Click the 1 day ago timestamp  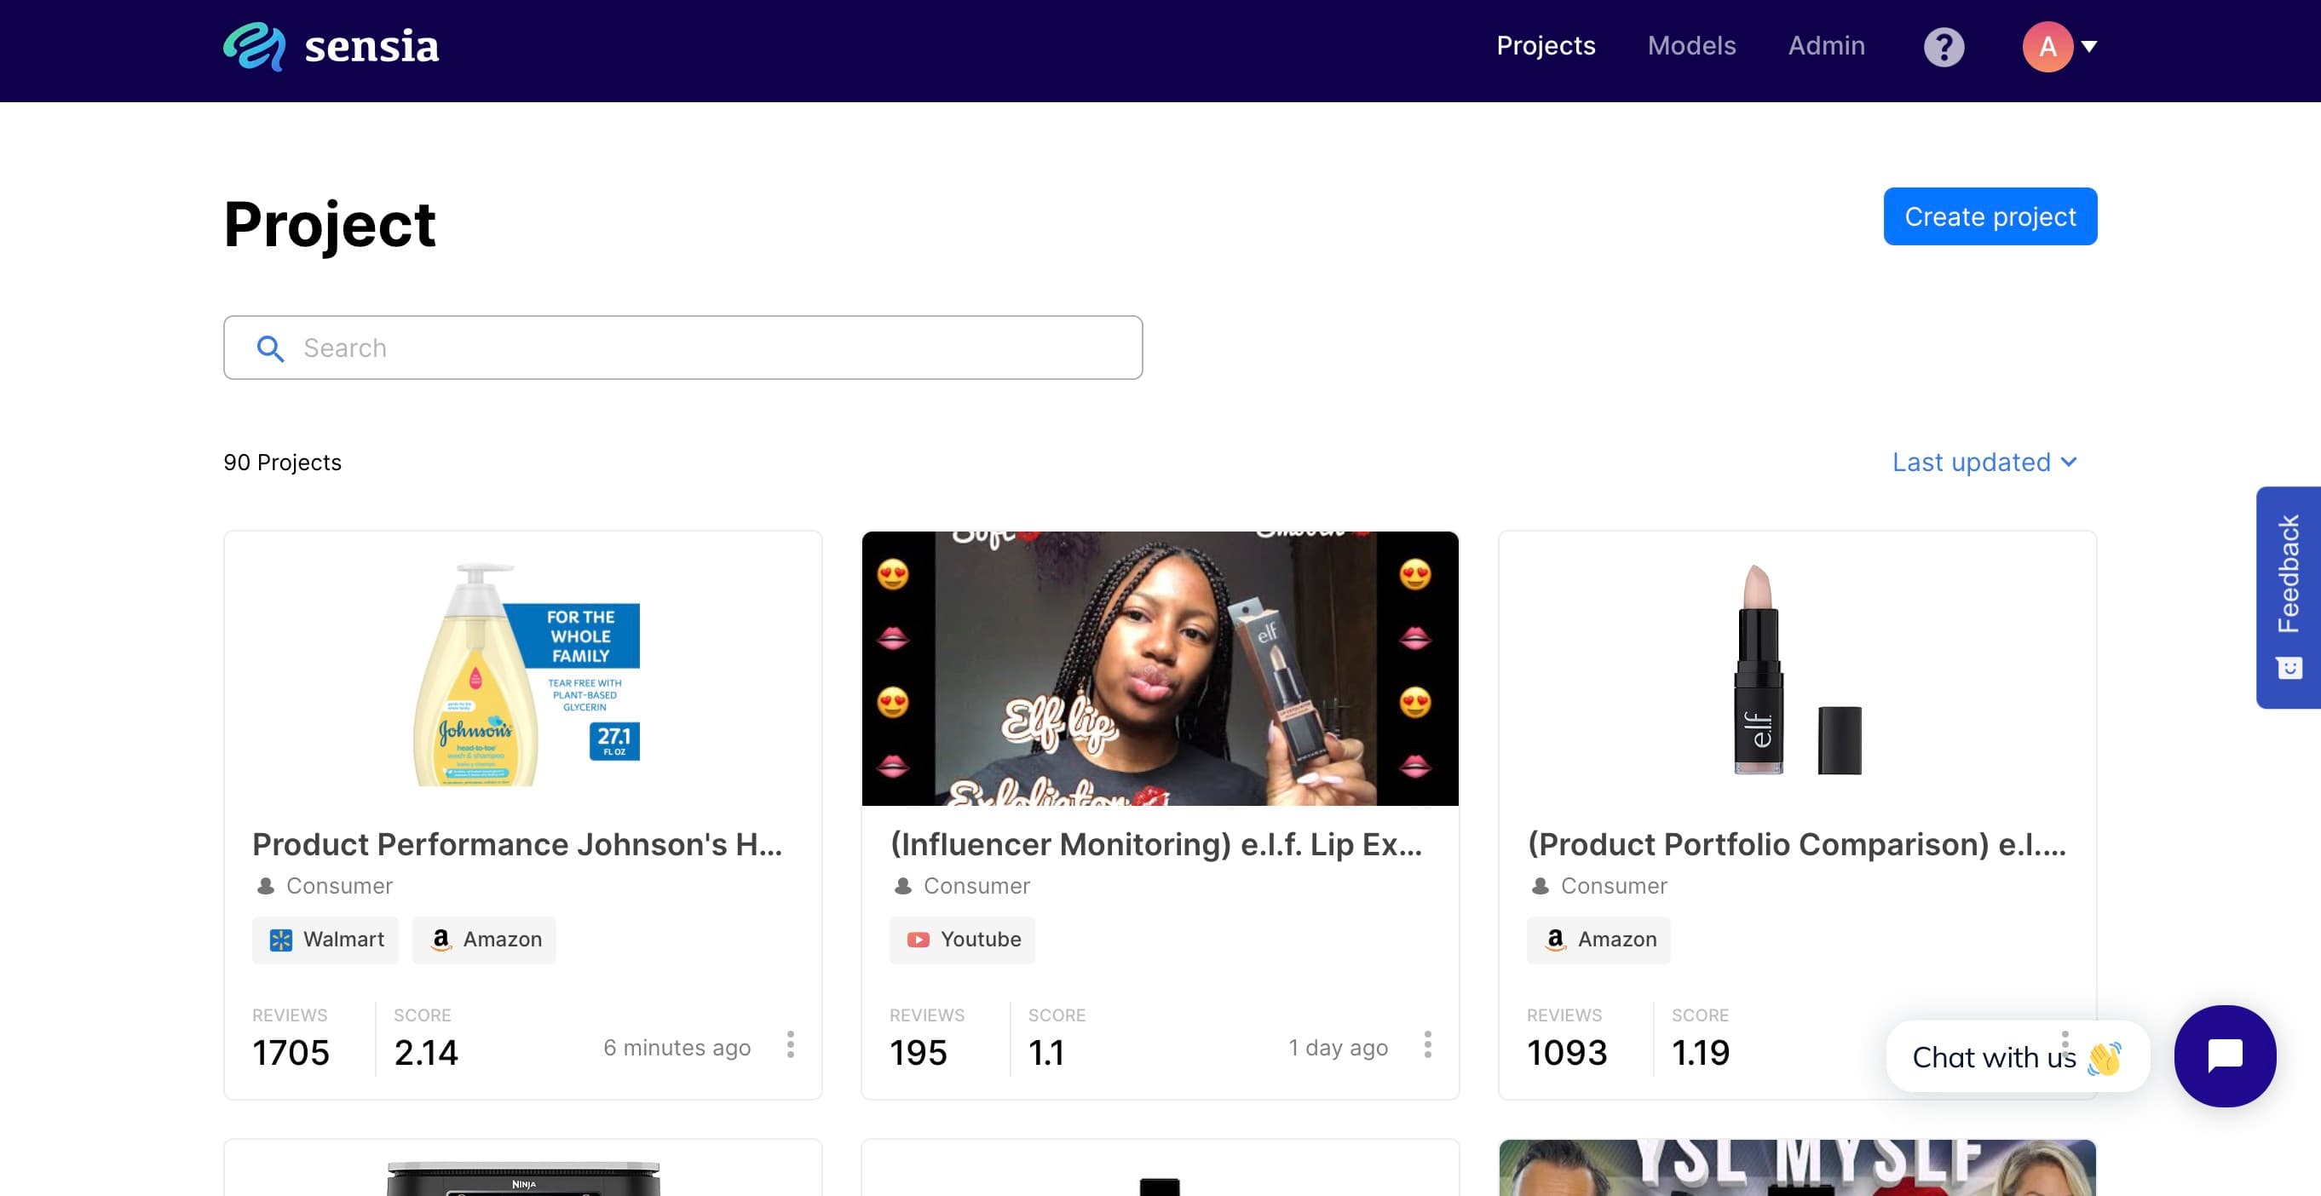click(x=1338, y=1048)
